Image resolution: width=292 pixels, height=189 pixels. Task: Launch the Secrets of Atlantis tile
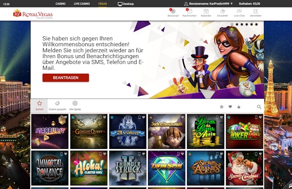206,168
